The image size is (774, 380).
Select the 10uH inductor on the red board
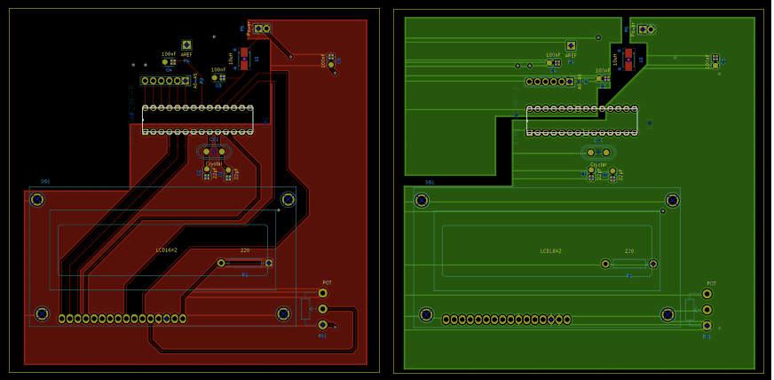243,58
